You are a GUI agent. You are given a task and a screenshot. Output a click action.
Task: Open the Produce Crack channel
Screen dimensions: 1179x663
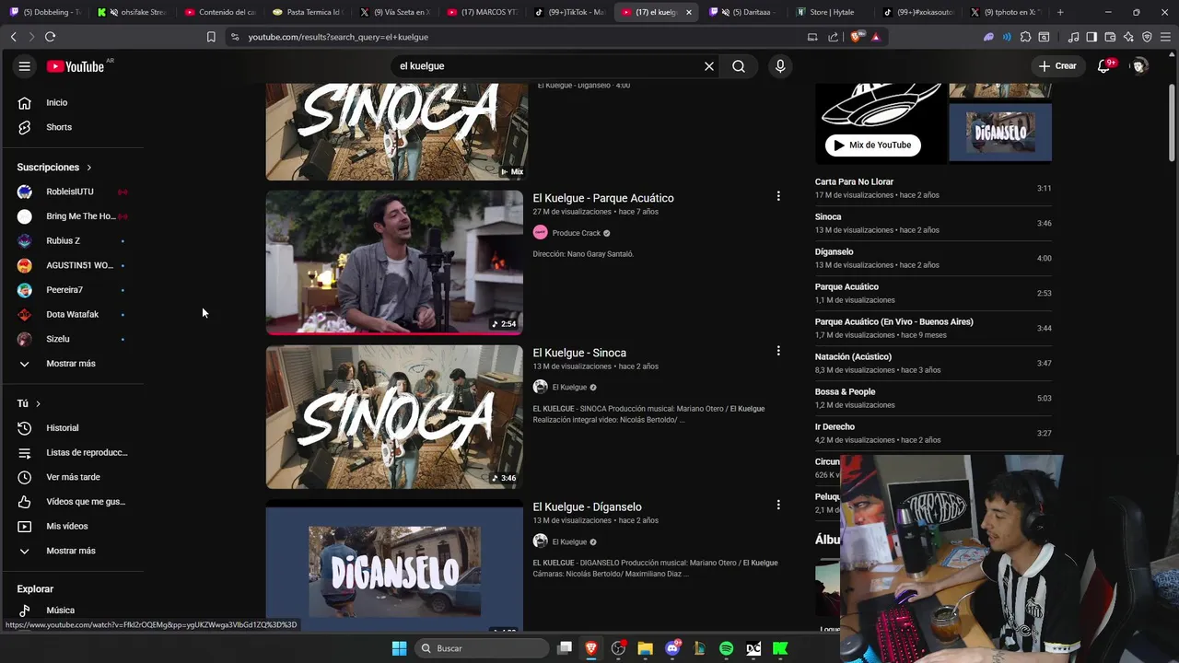[x=576, y=233]
